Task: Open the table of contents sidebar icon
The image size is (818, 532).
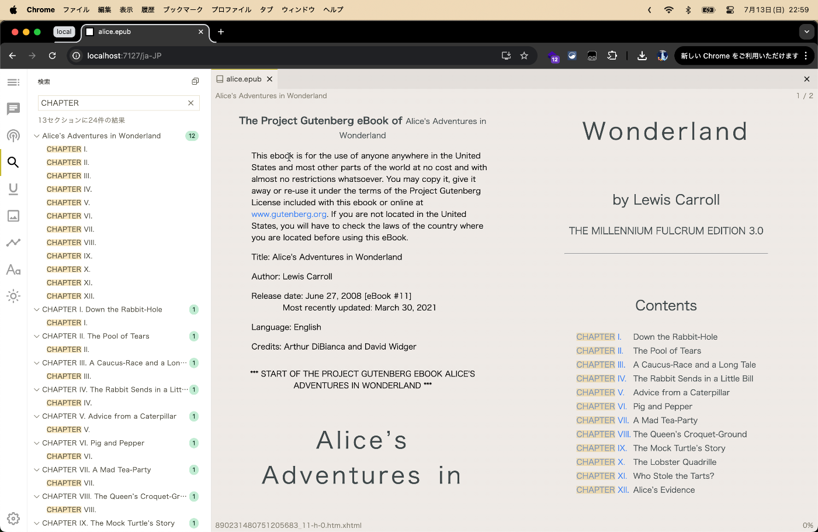Action: 13,82
